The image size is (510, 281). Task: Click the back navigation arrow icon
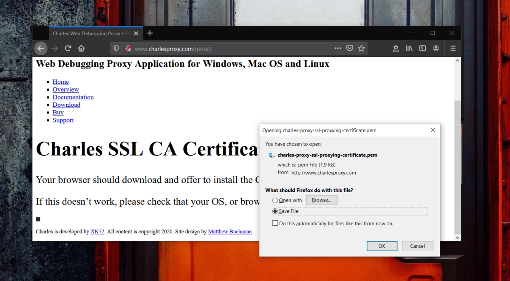pos(41,48)
